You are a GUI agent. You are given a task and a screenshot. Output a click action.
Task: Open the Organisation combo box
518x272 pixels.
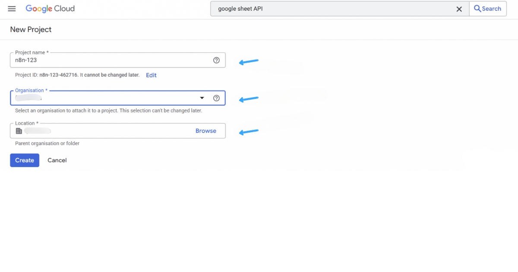click(x=108, y=98)
